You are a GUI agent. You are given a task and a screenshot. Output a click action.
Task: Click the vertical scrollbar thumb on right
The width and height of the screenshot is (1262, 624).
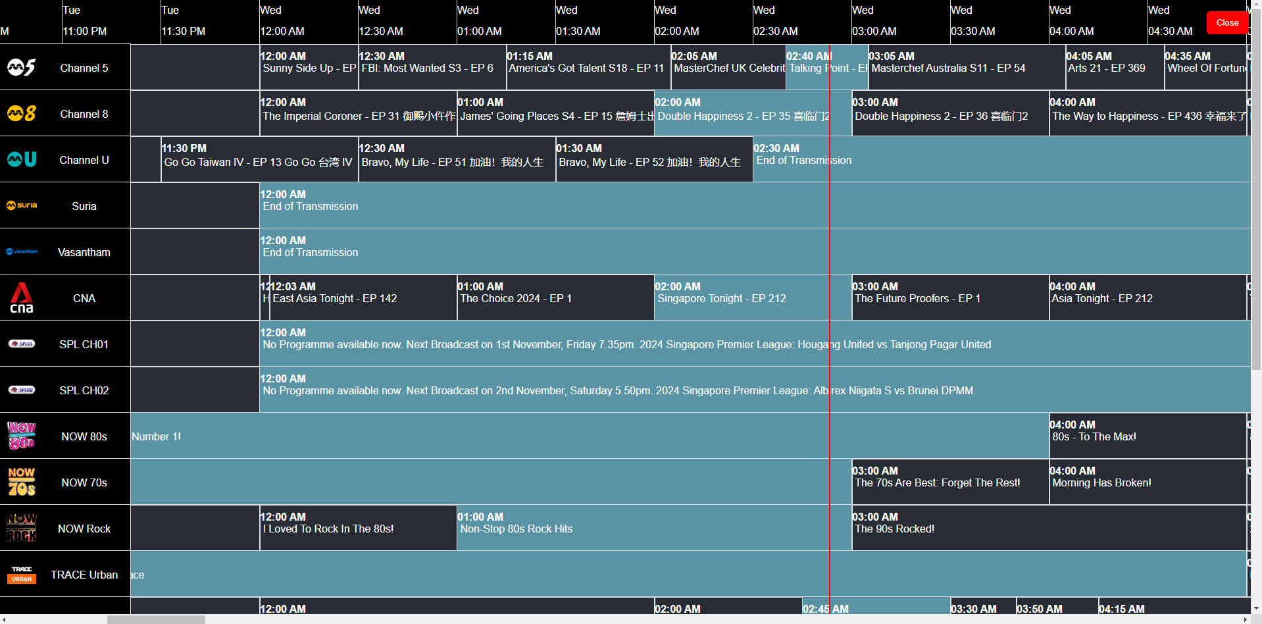(x=1256, y=190)
